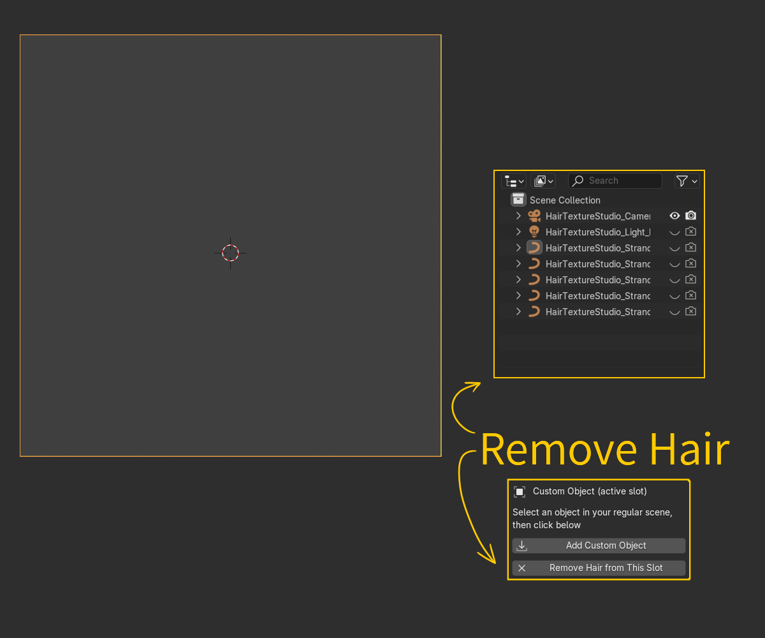Viewport: 765px width, 638px height.
Task: Expand the first HairTextureStudio_Strand row
Action: tap(518, 248)
